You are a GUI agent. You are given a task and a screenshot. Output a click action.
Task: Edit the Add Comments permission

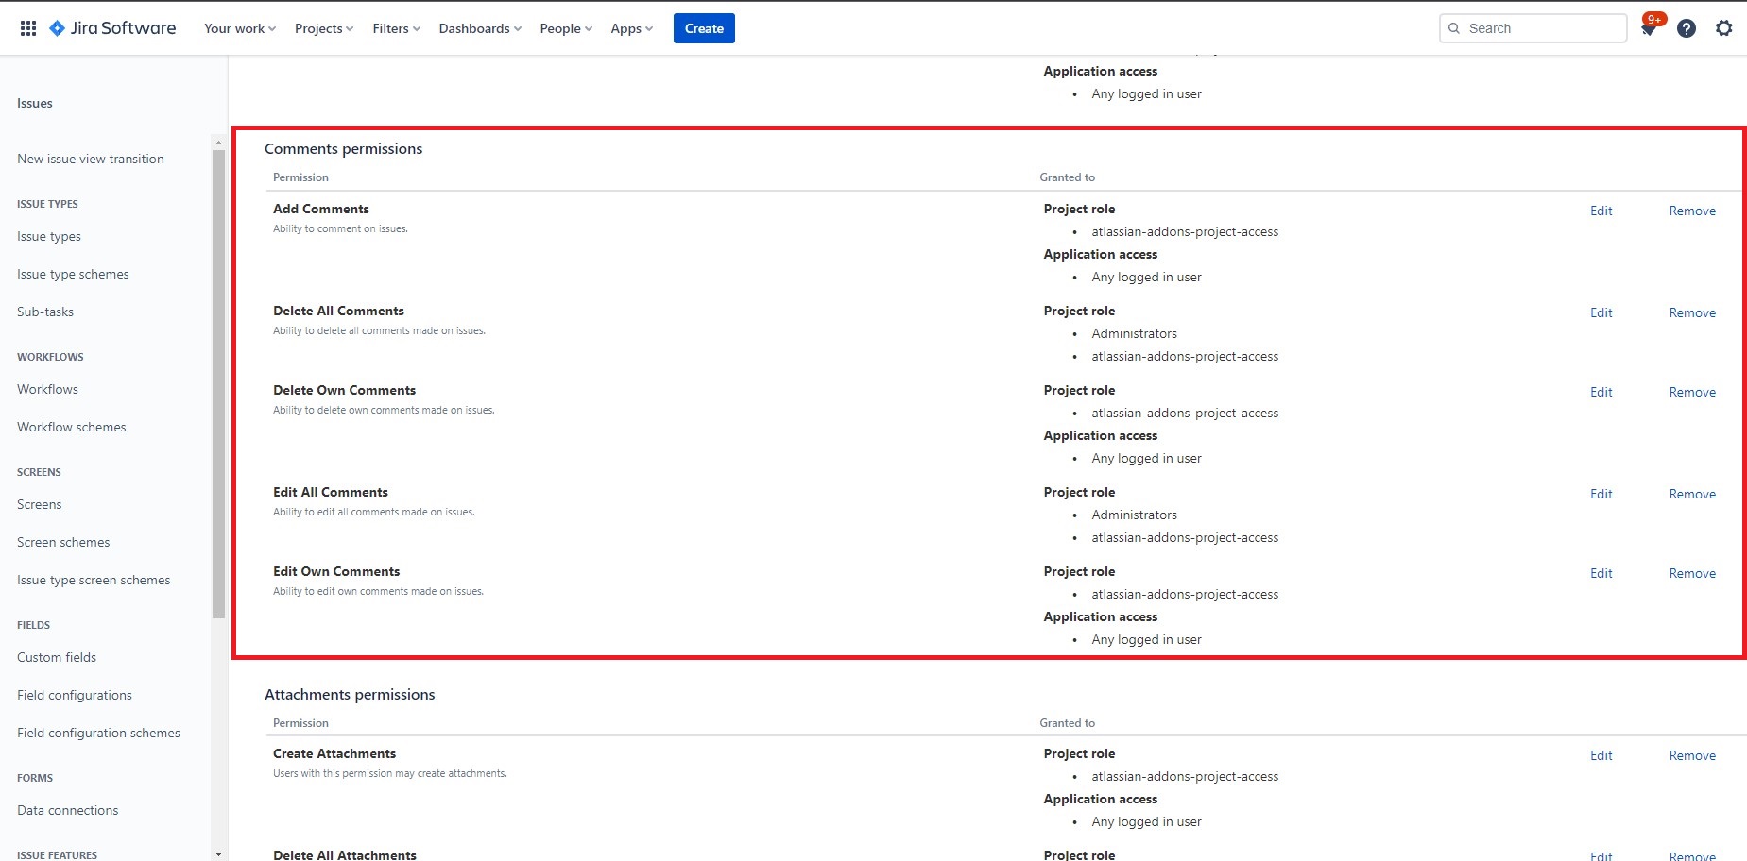tap(1601, 211)
